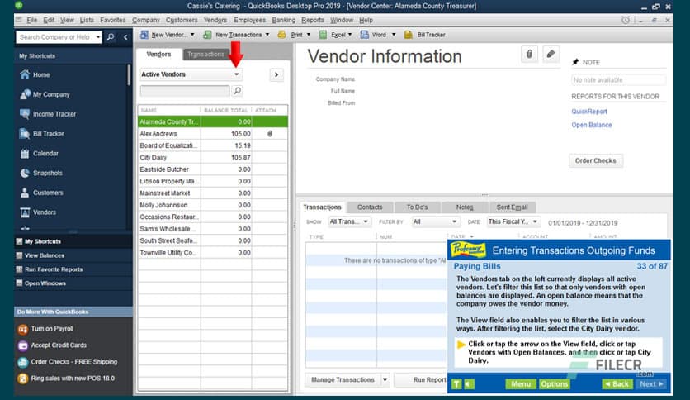Click the Order Checks FREE Shipping icon
Screen dimensions: 690x400
[23, 362]
